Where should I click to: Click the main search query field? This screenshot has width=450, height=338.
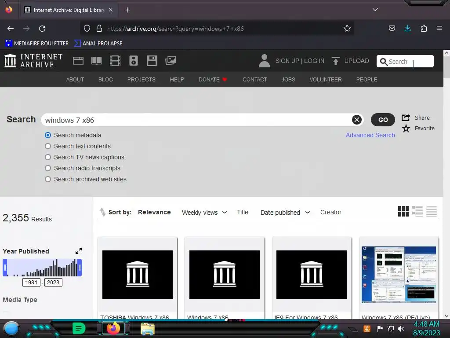tap(198, 120)
